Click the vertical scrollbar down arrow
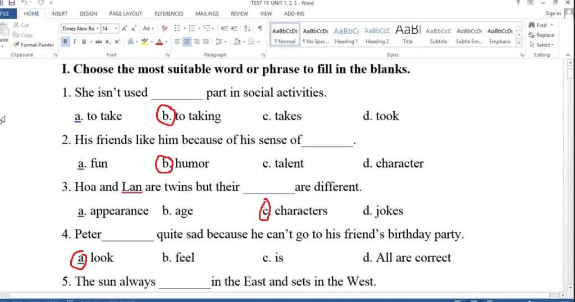 coord(571,288)
